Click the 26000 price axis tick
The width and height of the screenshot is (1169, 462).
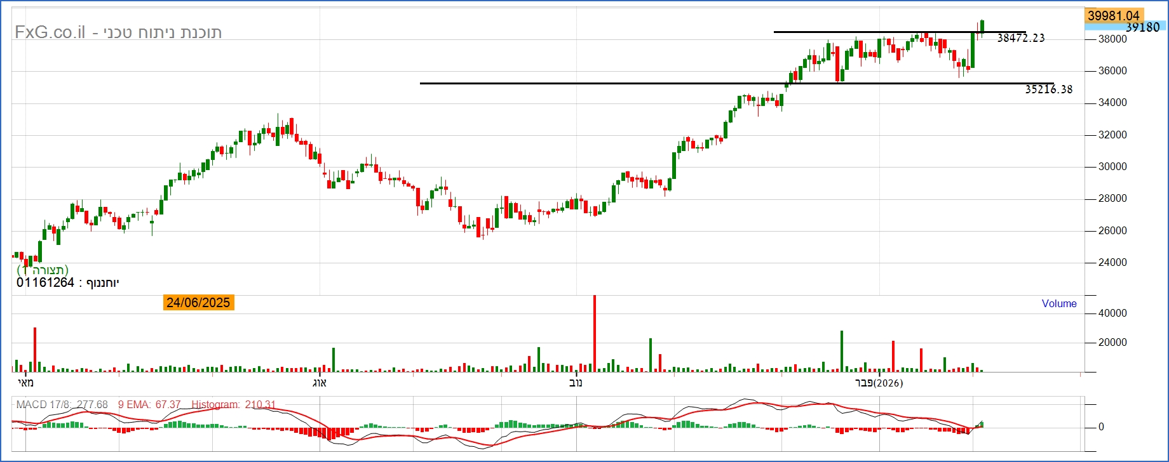(x=1113, y=230)
